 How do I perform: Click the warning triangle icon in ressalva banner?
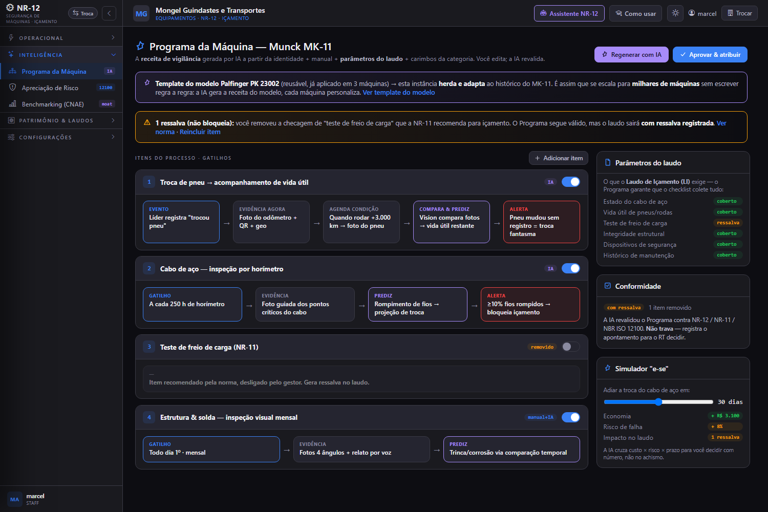tap(147, 122)
